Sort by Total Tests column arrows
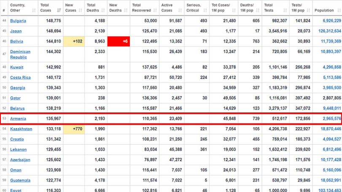Image resolution: width=342 pixels, height=192 pixels. [x=285, y=10]
